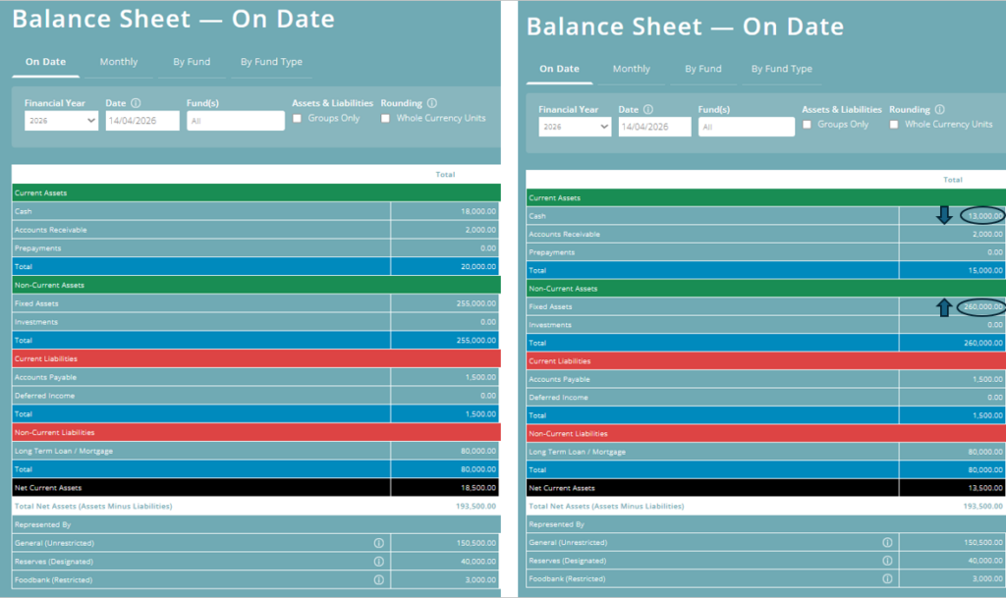
Task: Enable the Groups Only checkbox in left panel
Action: (298, 119)
